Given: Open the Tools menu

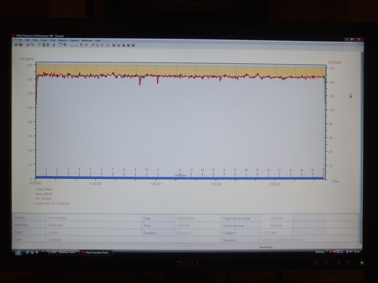Looking at the screenshot, I should 43,40.
